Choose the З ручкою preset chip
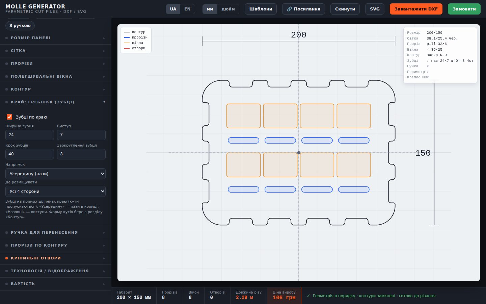Screen dimensions: 486x304 coord(20,26)
